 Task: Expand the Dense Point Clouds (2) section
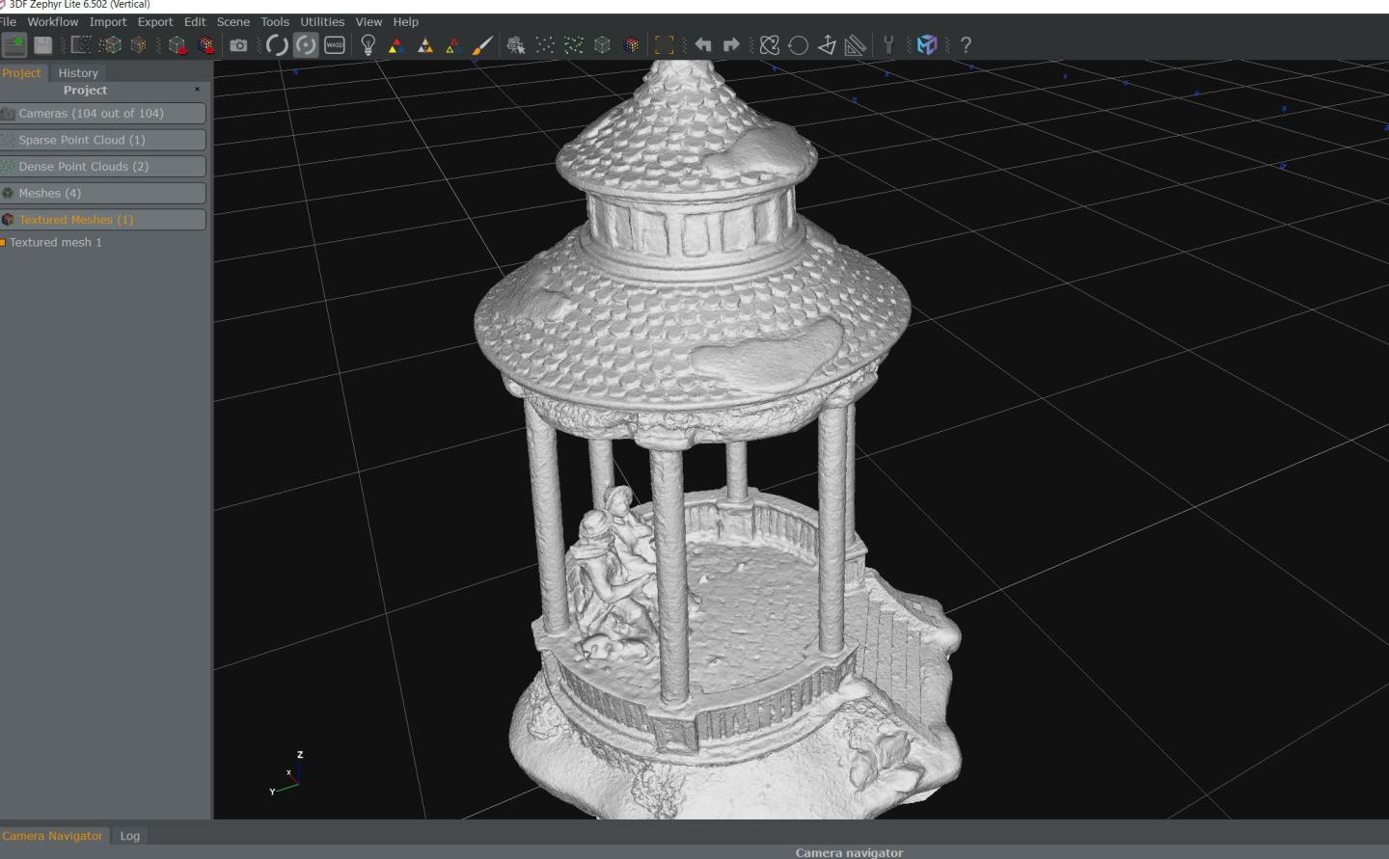point(103,167)
